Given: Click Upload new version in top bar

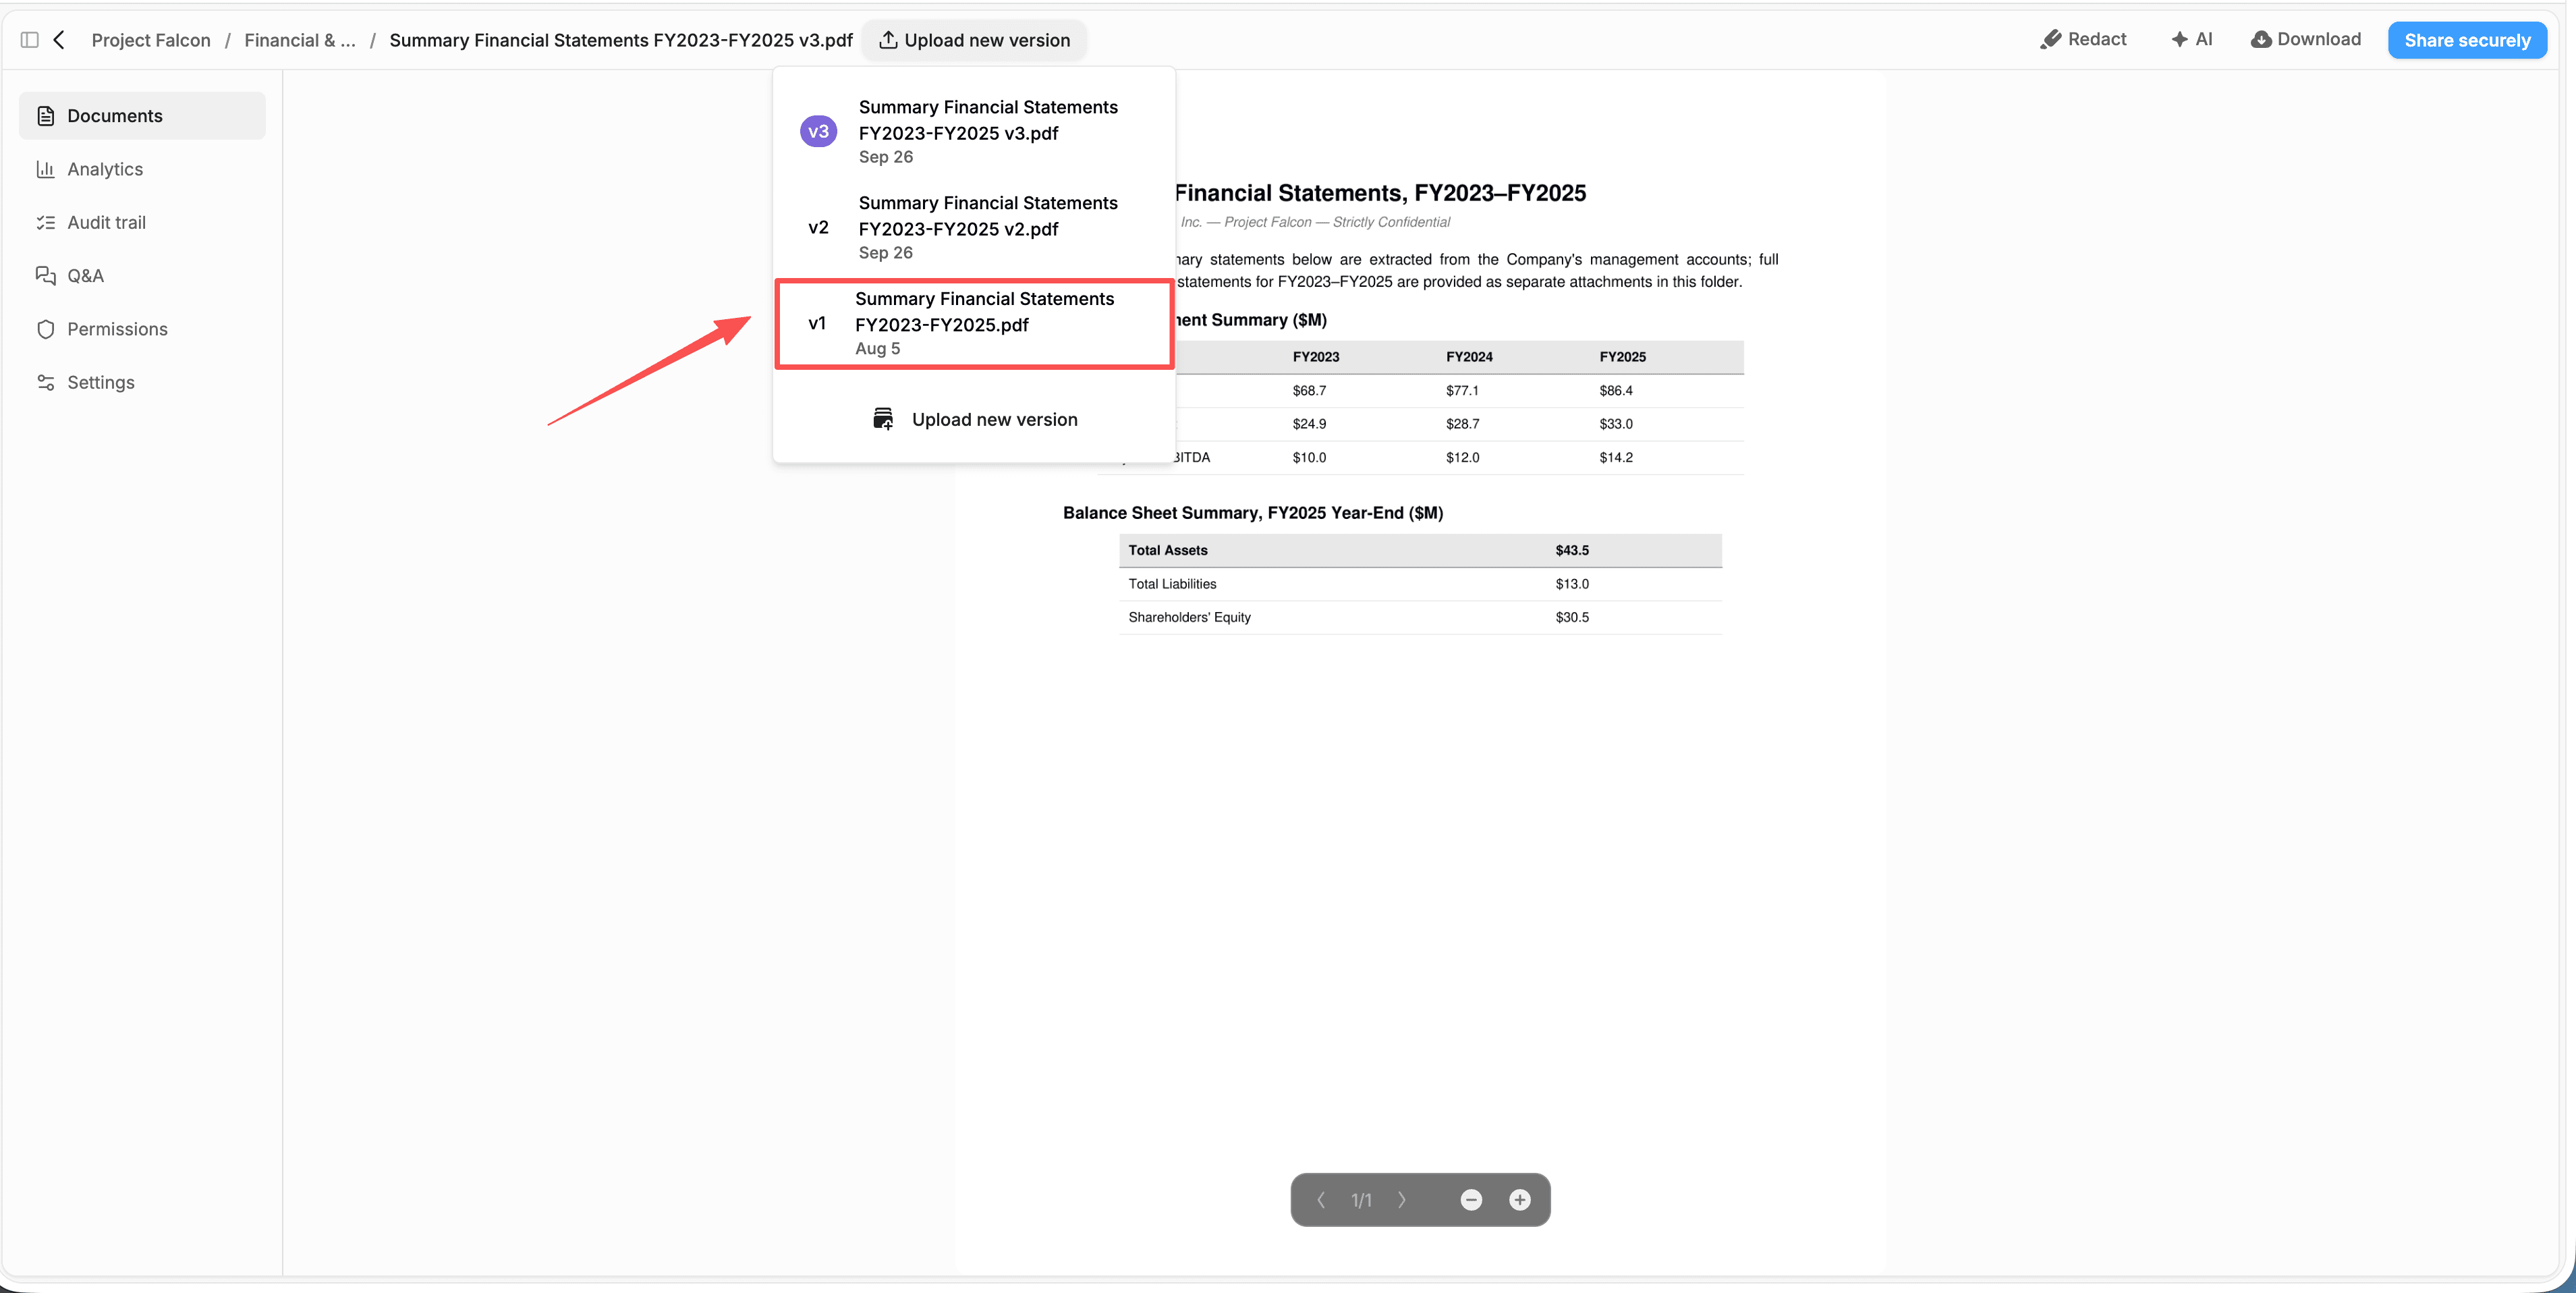Looking at the screenshot, I should coord(974,40).
